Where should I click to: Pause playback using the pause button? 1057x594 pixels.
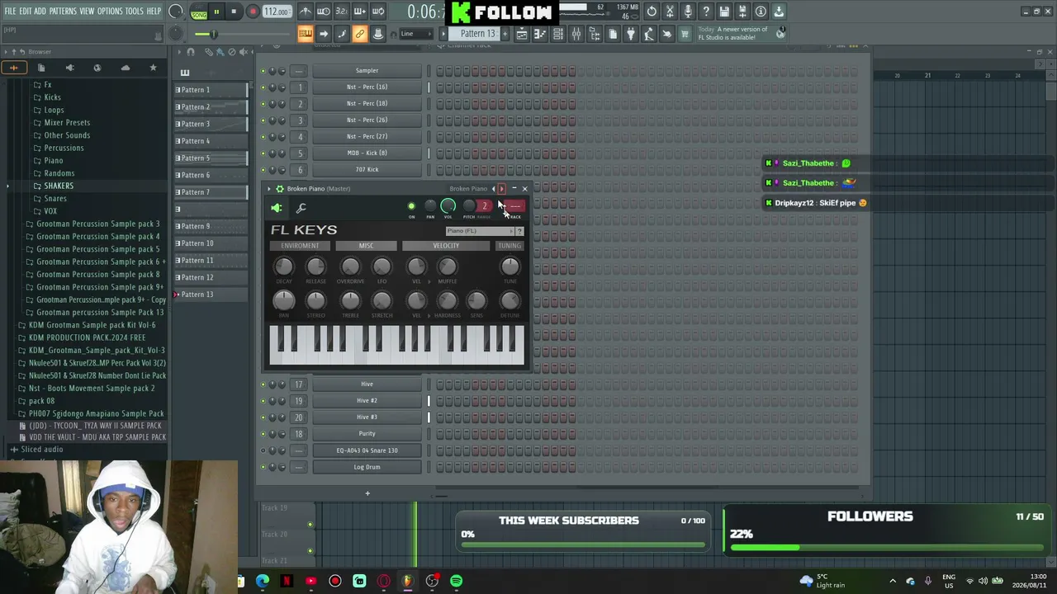[216, 12]
